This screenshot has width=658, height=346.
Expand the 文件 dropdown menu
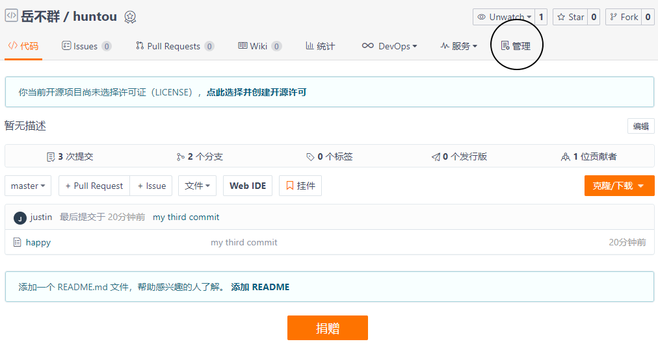point(197,186)
